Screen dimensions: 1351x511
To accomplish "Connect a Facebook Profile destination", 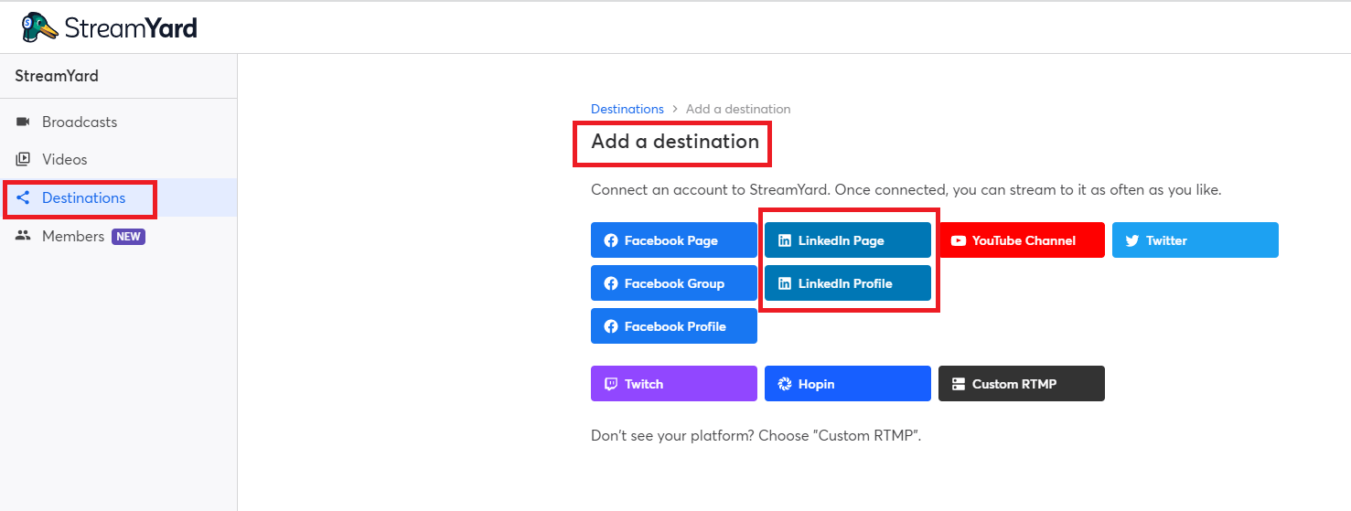I will point(674,326).
